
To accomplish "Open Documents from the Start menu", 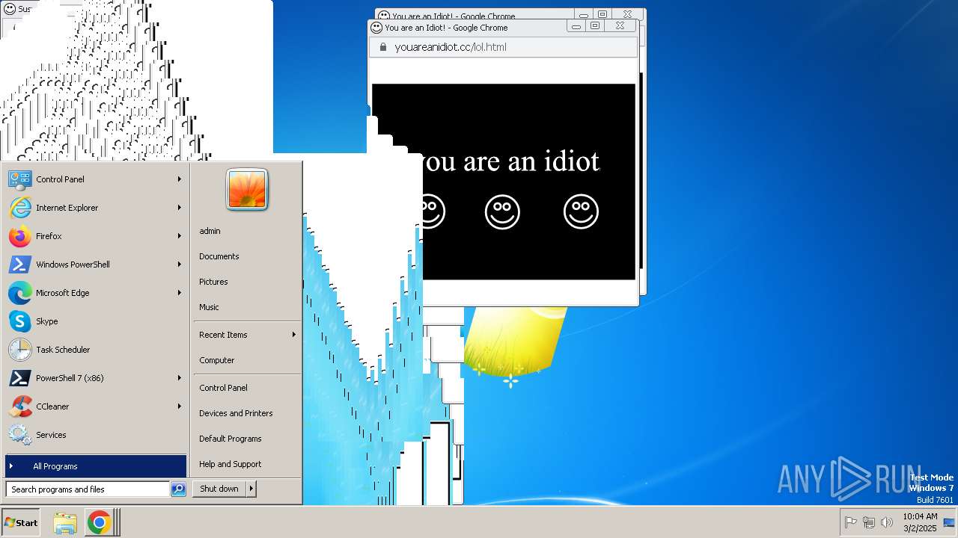I will (x=246, y=256).
